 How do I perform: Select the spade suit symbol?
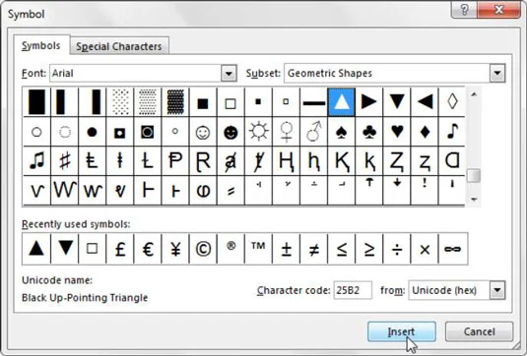(341, 132)
